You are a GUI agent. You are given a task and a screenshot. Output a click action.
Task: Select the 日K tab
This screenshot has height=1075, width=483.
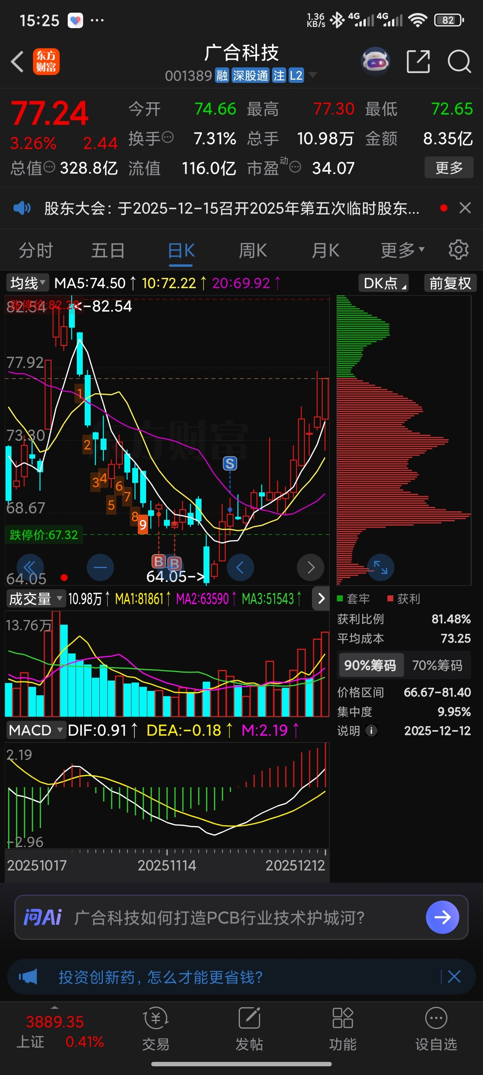[x=181, y=251]
